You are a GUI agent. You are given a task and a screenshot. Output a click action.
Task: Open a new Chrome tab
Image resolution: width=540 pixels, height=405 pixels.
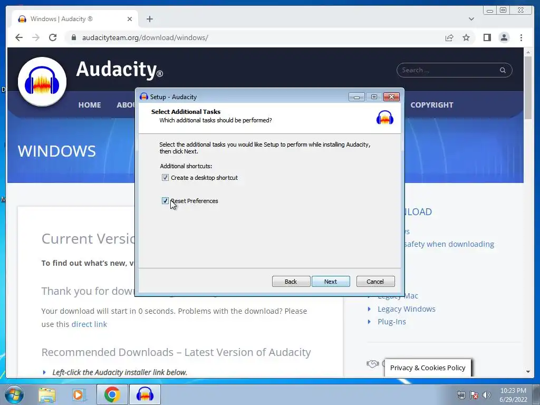coord(149,19)
